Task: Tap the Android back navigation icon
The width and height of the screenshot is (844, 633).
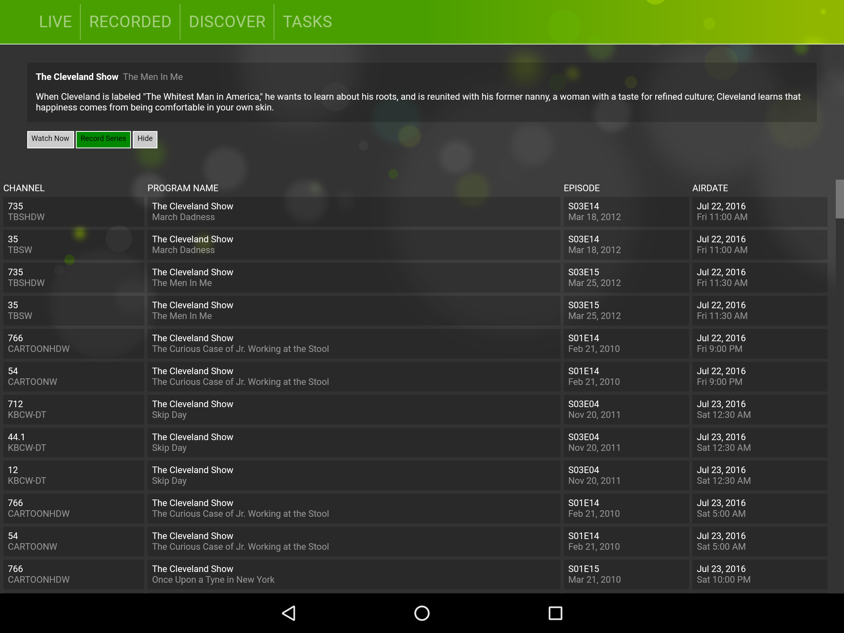Action: tap(288, 613)
